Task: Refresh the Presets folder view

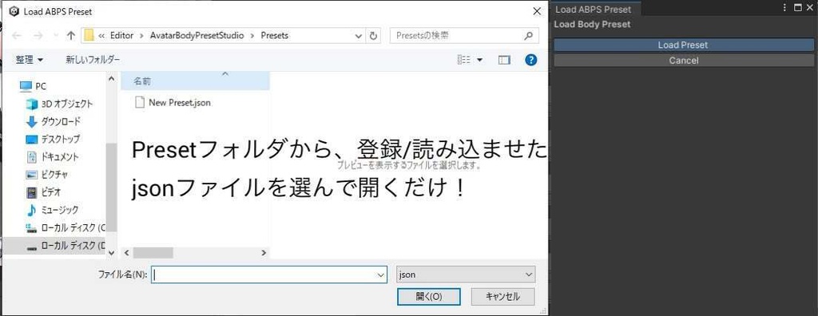Action: click(x=373, y=35)
